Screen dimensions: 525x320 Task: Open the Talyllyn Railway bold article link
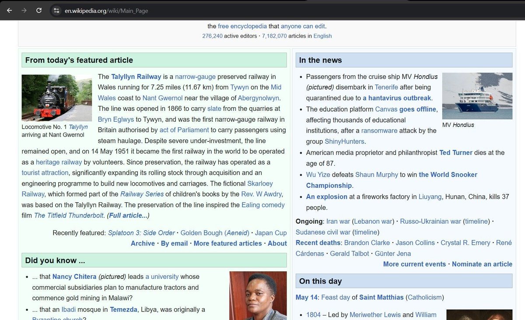click(x=136, y=77)
